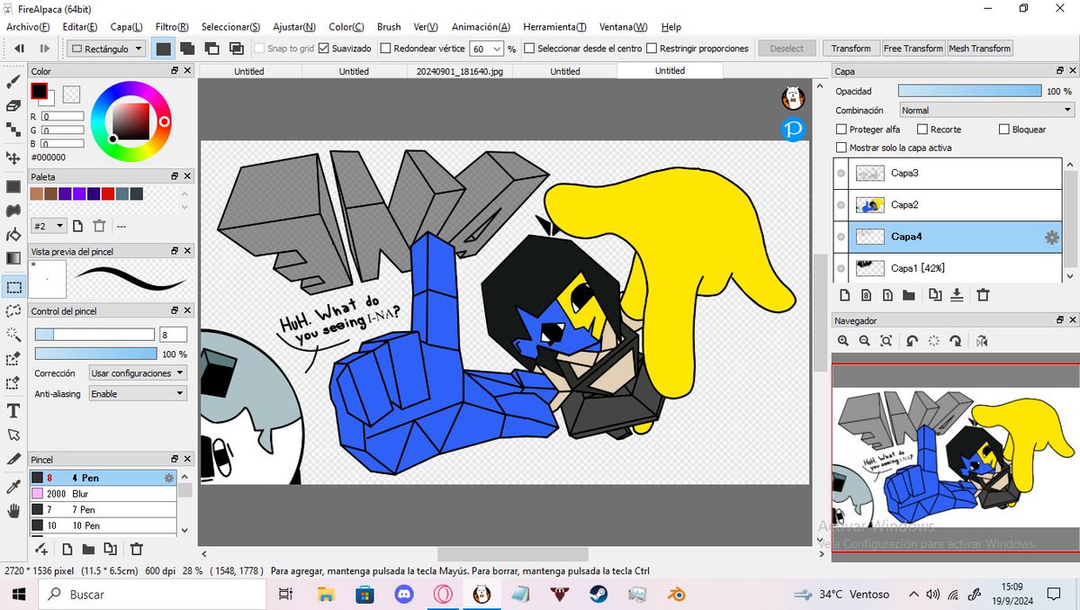
Task: Add brush icon in Pincel panel
Action: [40, 549]
